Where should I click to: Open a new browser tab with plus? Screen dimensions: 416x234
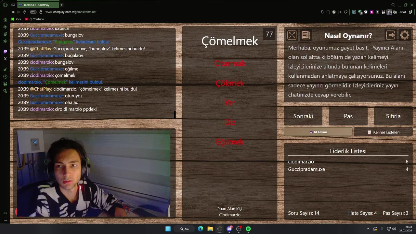(x=61, y=5)
